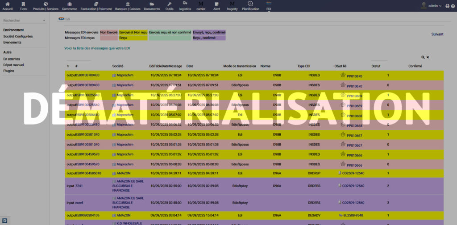
Task: Clear filters with the X icon
Action: pos(428,57)
